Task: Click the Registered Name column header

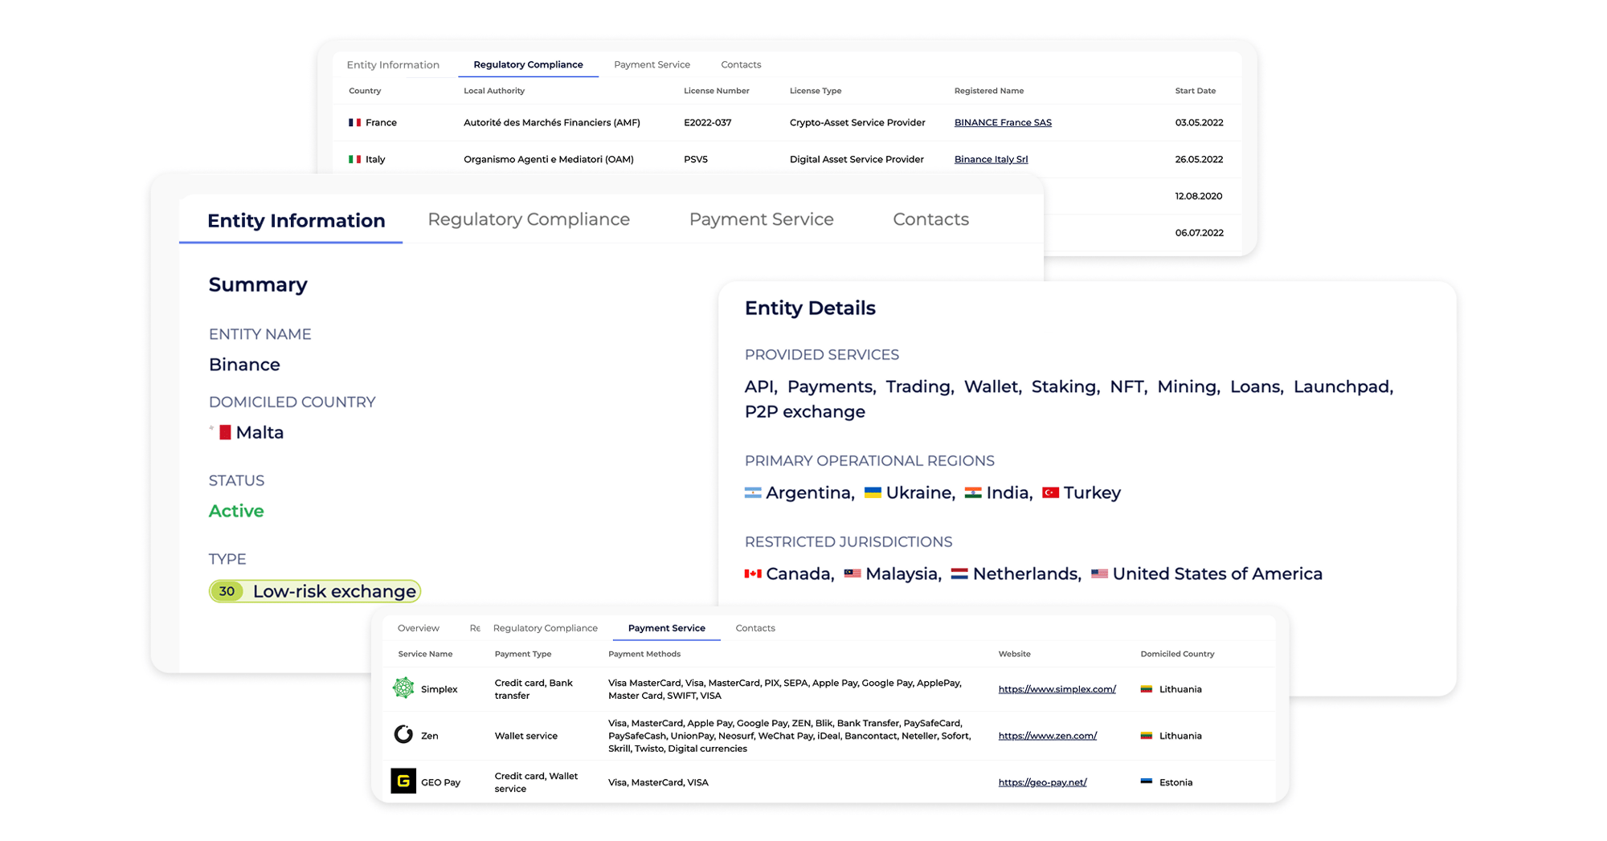Action: click(988, 91)
